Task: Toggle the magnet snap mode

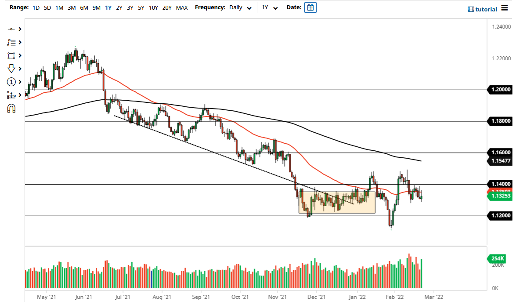Action: point(11,108)
